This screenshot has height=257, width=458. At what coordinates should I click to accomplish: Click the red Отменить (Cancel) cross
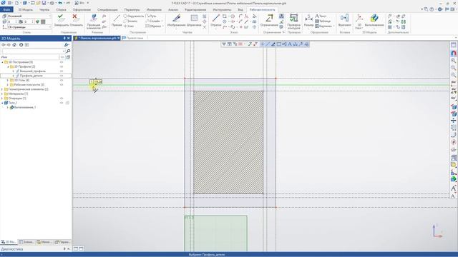(76, 20)
